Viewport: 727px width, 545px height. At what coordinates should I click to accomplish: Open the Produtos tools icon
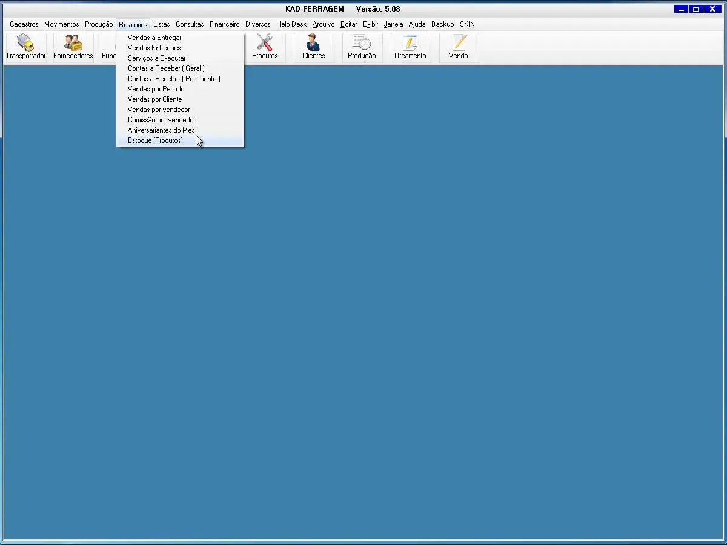coord(265,47)
